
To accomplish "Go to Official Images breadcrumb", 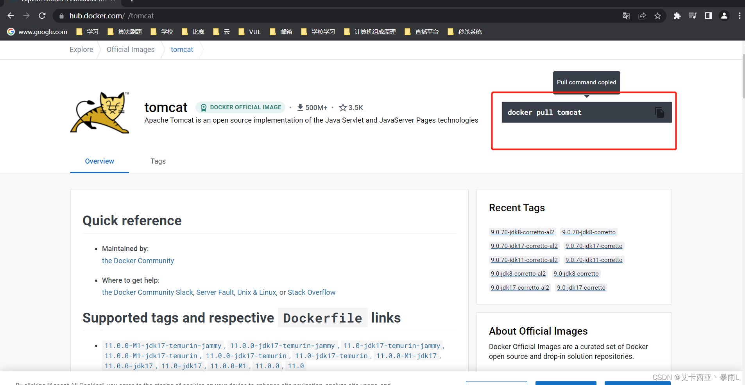I will [131, 50].
